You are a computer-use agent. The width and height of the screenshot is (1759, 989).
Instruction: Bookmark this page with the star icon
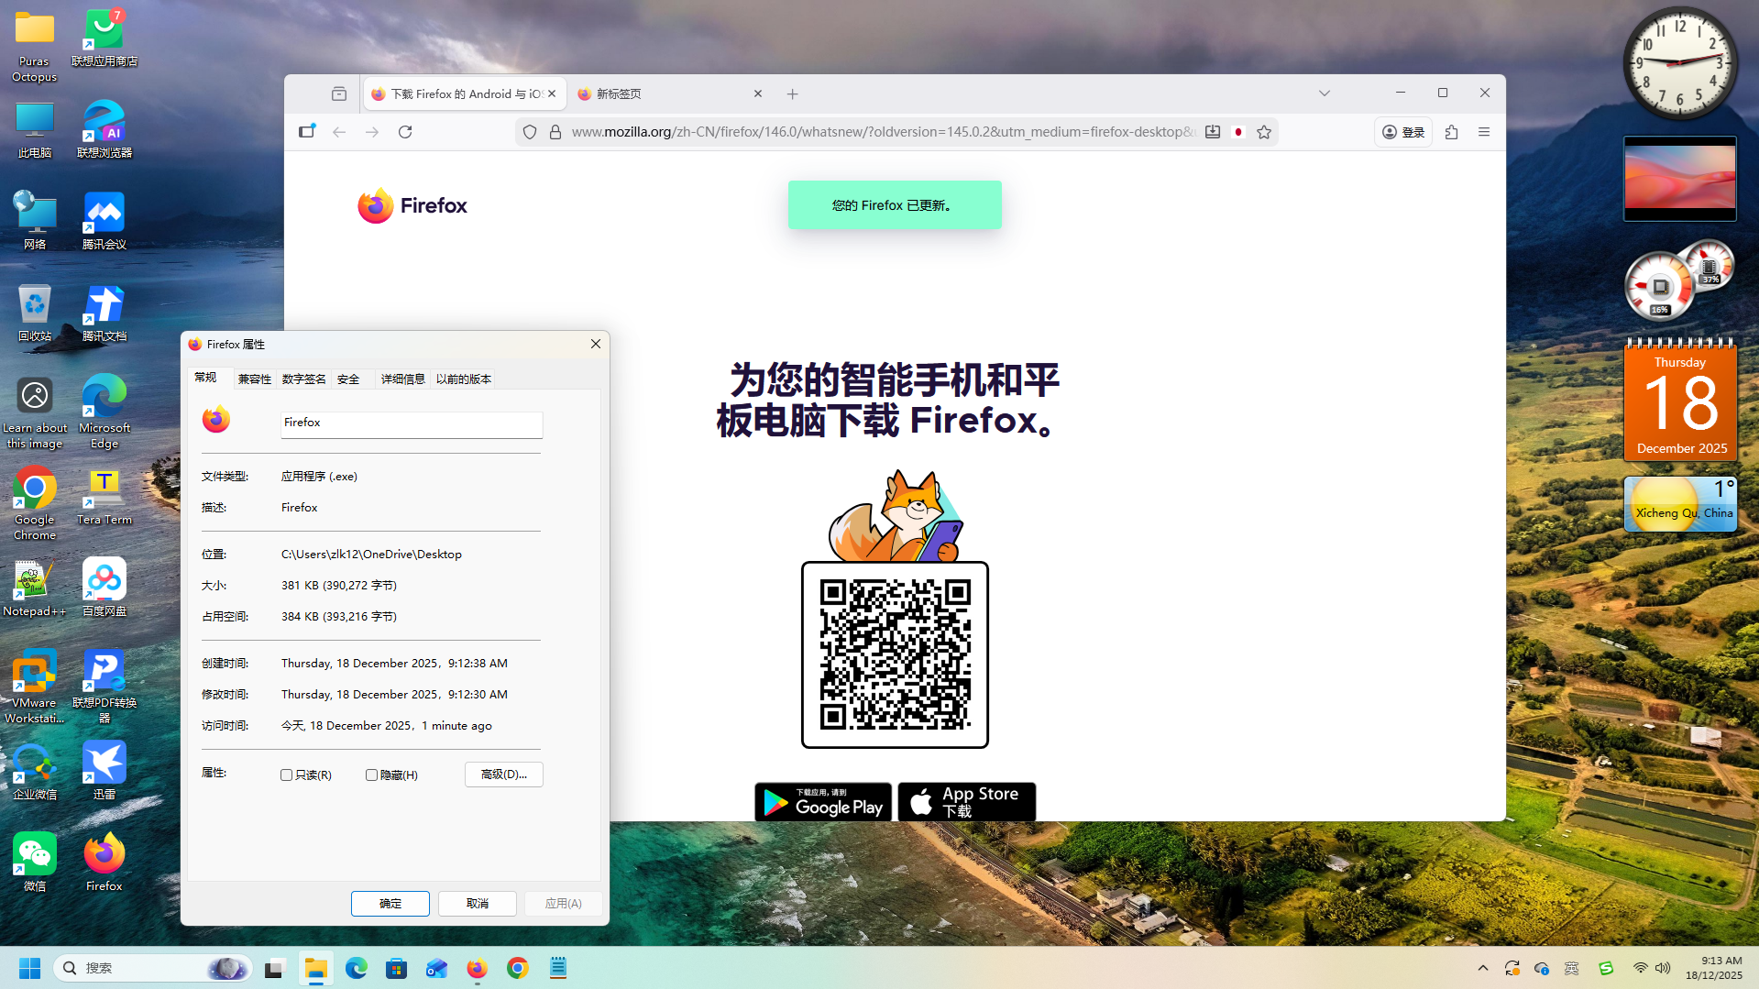point(1264,132)
